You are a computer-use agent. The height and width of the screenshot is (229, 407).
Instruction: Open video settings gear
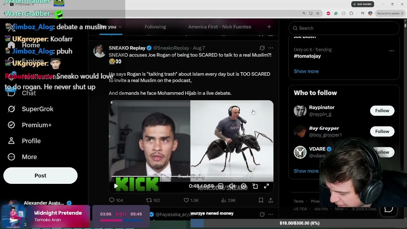tap(244, 186)
